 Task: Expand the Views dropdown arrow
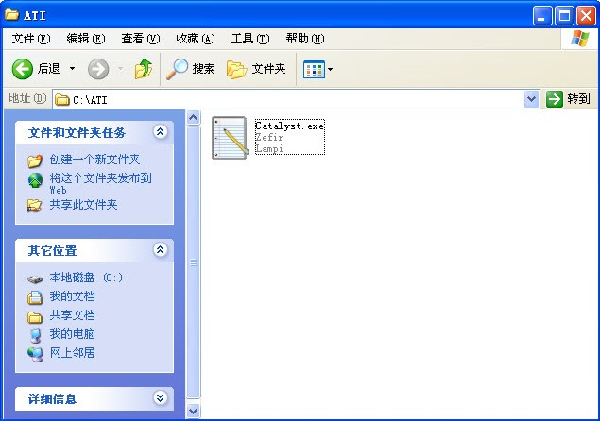330,69
